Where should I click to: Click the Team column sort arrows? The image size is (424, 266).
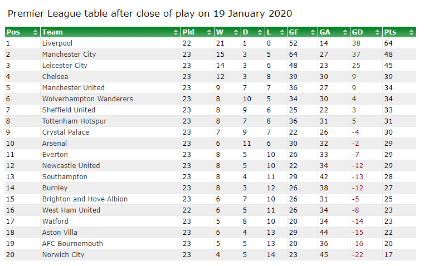pos(176,32)
